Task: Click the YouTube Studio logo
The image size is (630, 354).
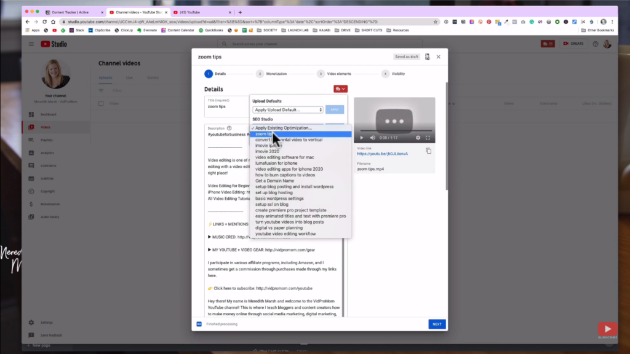Action: pyautogui.click(x=54, y=44)
